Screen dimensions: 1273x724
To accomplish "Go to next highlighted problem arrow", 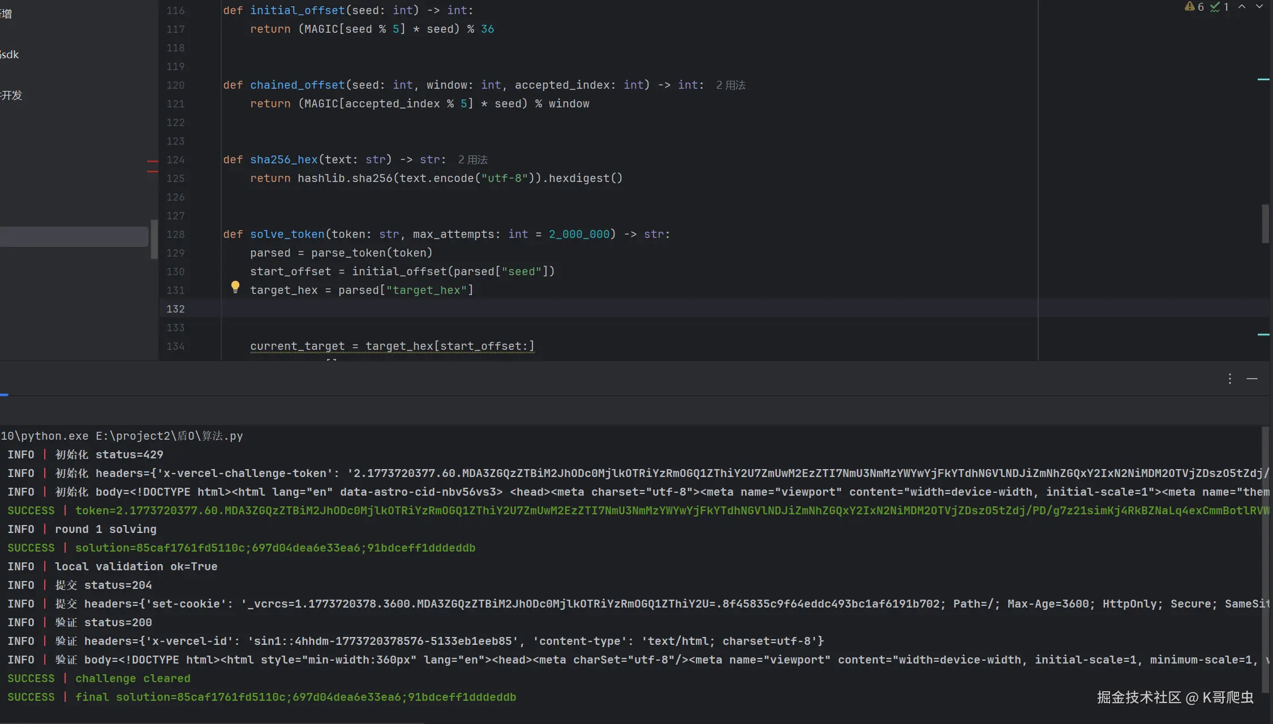I will point(1259,7).
